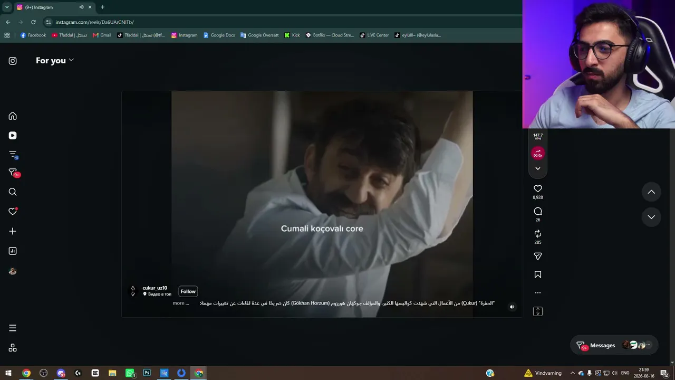Reload the Instagram page
This screenshot has height=380, width=675.
[x=33, y=22]
